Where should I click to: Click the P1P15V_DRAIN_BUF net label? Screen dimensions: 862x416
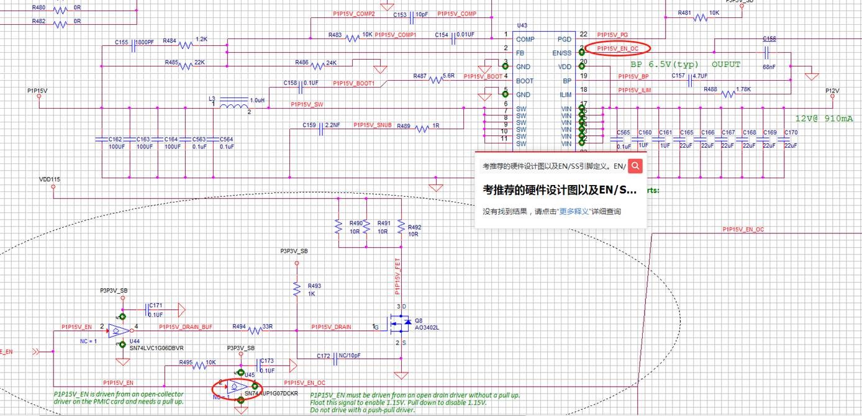pos(185,327)
